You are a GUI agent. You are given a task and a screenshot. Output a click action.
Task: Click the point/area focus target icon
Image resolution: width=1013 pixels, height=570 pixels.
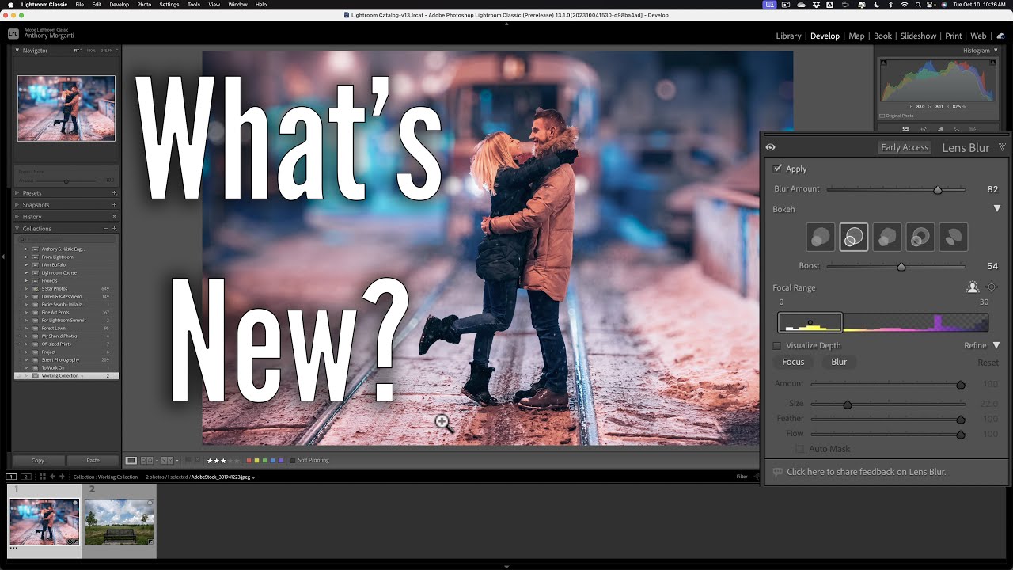coord(992,287)
